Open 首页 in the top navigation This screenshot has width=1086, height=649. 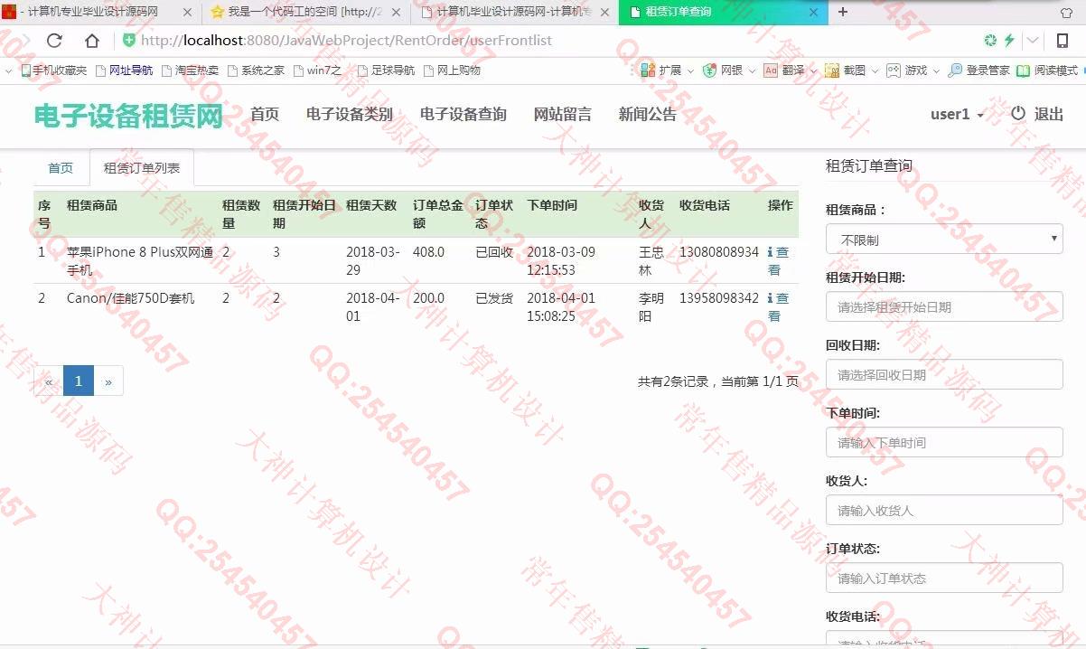pyautogui.click(x=265, y=115)
